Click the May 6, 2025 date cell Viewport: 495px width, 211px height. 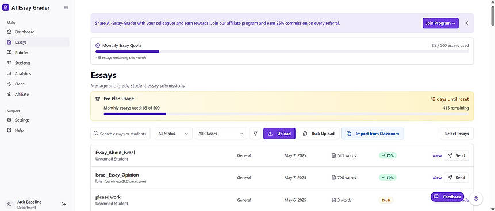(295, 200)
